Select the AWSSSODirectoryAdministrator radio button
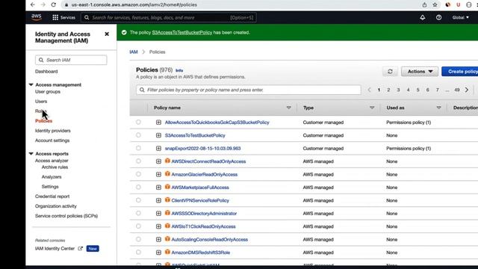Screen dimensions: 478x269 point(138,213)
